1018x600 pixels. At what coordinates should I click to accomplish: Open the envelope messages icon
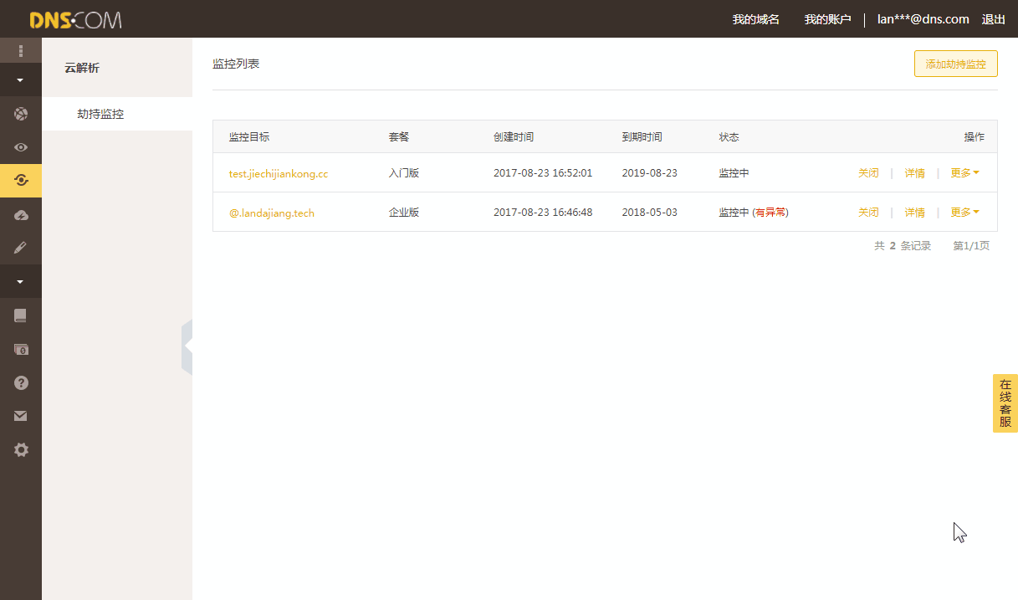(x=21, y=416)
